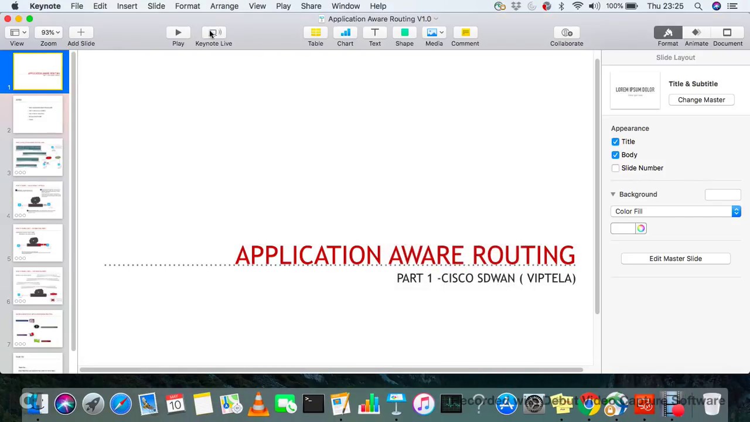Open Keynote Live from the toolbar

click(x=213, y=33)
